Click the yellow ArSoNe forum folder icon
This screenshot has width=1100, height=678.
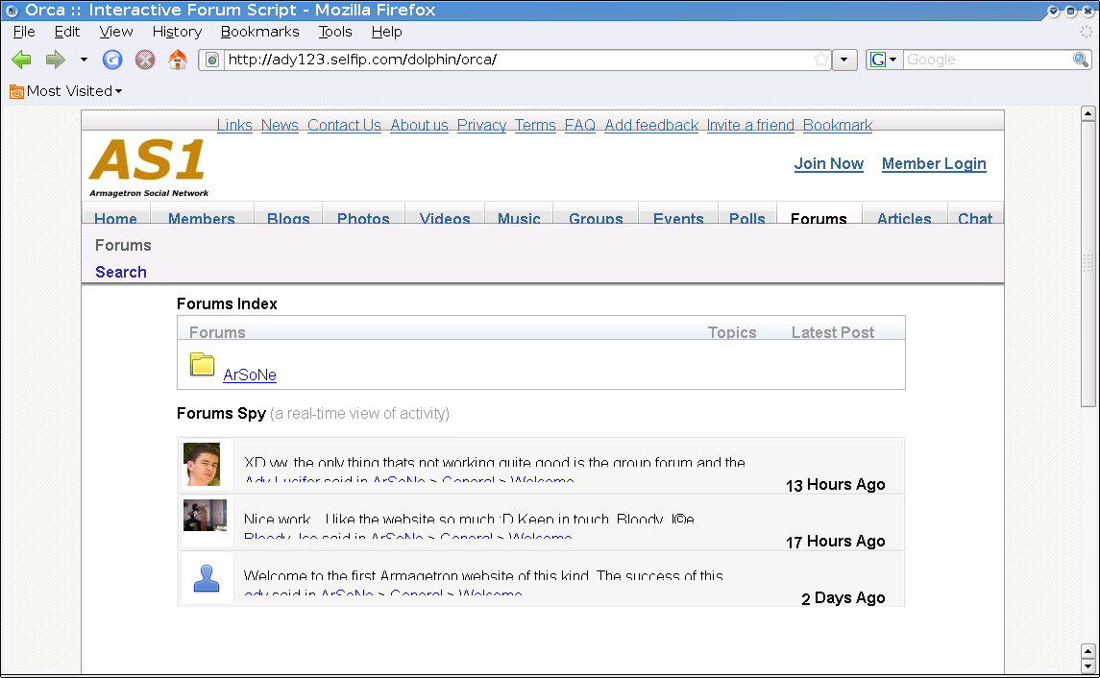[x=202, y=365]
